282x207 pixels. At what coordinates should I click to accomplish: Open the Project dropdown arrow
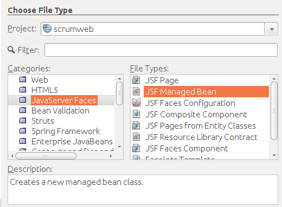(272, 29)
